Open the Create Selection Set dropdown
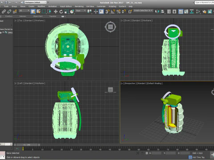The width and height of the screenshot is (214, 160). [x=143, y=11]
